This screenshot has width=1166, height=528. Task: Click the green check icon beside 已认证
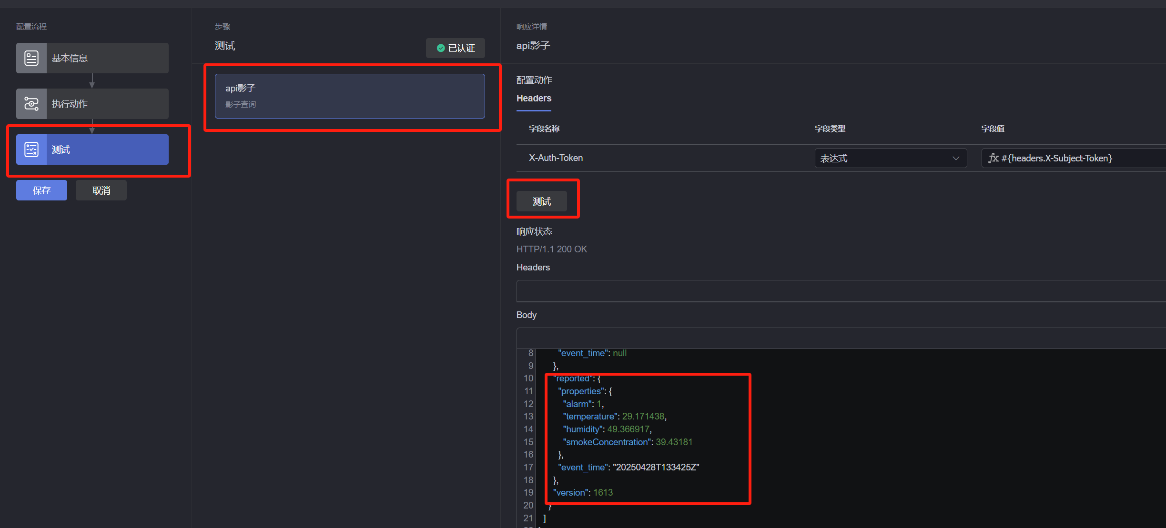(441, 48)
